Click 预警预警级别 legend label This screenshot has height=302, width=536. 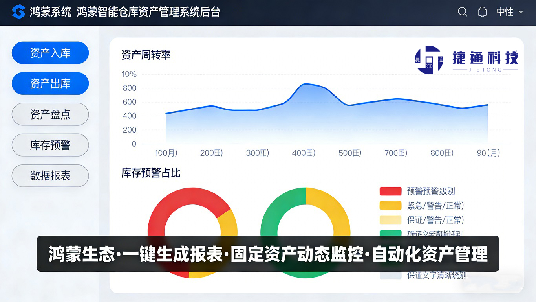[x=431, y=191]
